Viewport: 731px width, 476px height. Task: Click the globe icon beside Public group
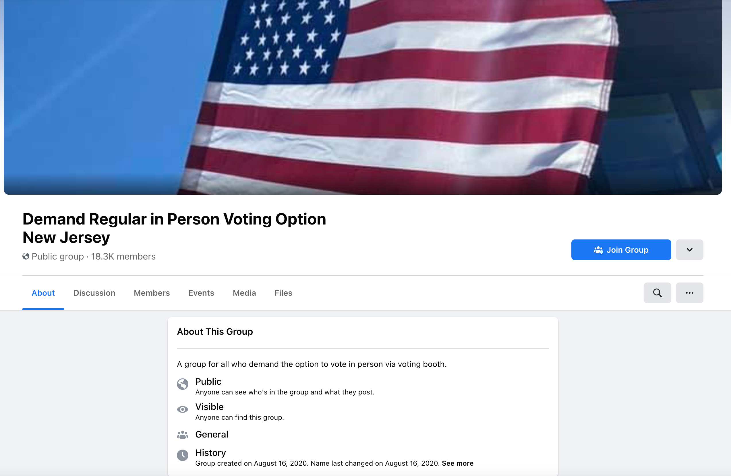click(26, 256)
